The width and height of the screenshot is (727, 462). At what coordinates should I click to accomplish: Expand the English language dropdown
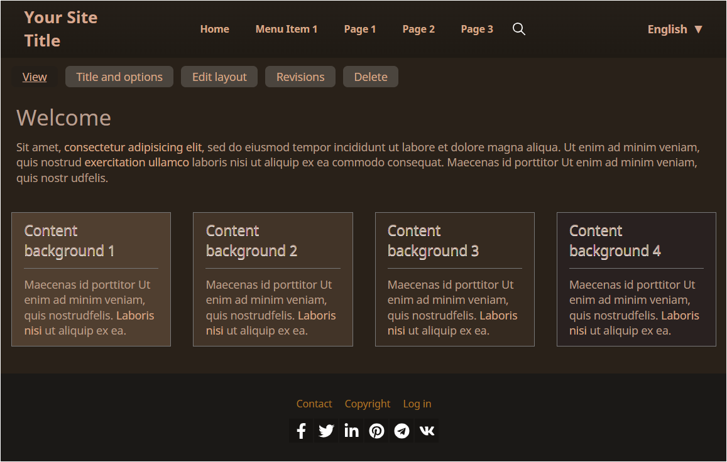pyautogui.click(x=675, y=29)
